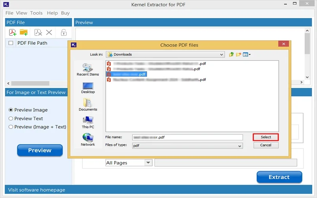
Task: Click the page range field beside All Pages
Action: click(x=225, y=163)
